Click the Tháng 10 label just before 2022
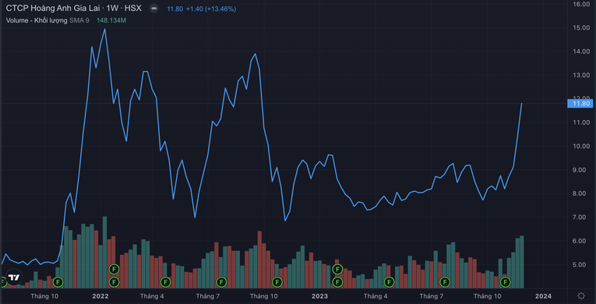This screenshot has width=596, height=304. point(44,295)
